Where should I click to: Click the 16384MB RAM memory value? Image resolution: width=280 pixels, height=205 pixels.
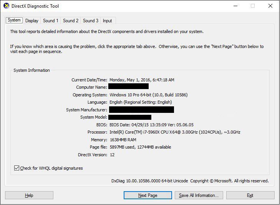click(123, 140)
